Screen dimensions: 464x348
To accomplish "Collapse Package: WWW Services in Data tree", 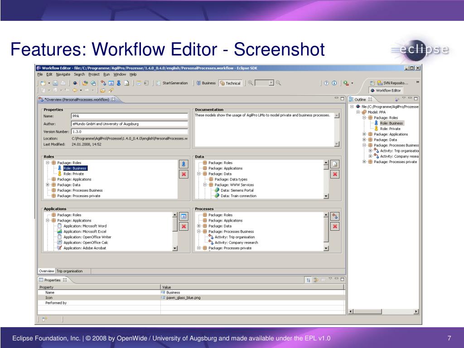I will (x=205, y=185).
